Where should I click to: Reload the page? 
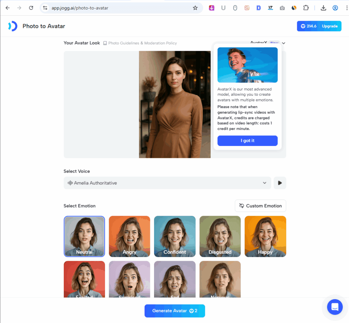tap(31, 8)
